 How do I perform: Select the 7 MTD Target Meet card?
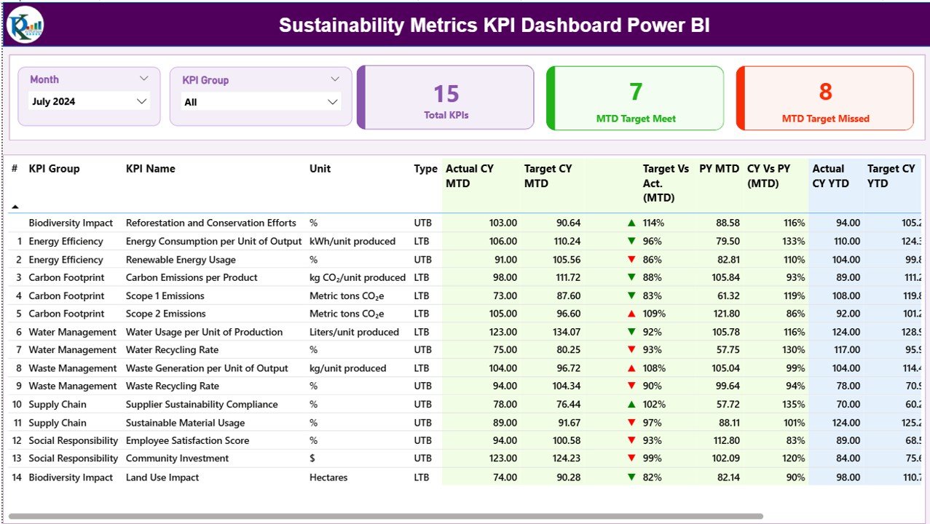634,98
